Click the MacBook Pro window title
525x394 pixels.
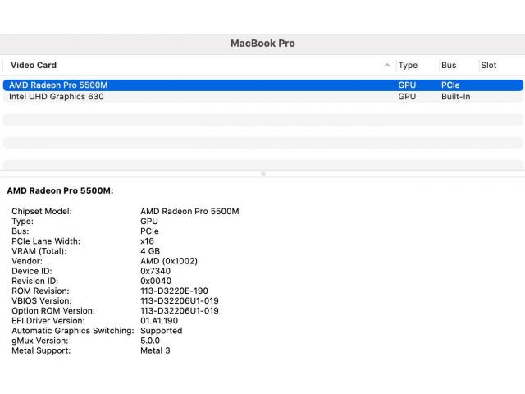[x=262, y=44]
